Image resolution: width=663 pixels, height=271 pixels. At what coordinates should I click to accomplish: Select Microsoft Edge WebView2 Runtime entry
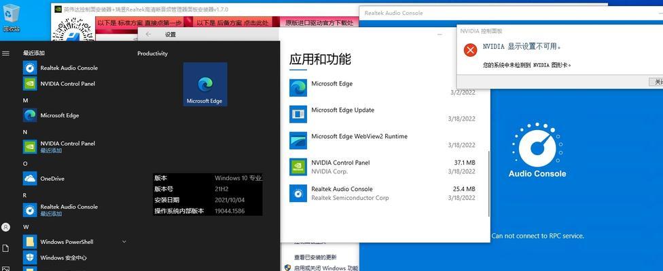pyautogui.click(x=382, y=140)
